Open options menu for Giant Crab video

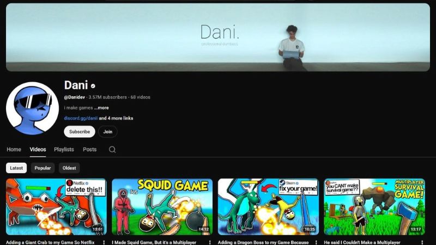tap(104, 242)
